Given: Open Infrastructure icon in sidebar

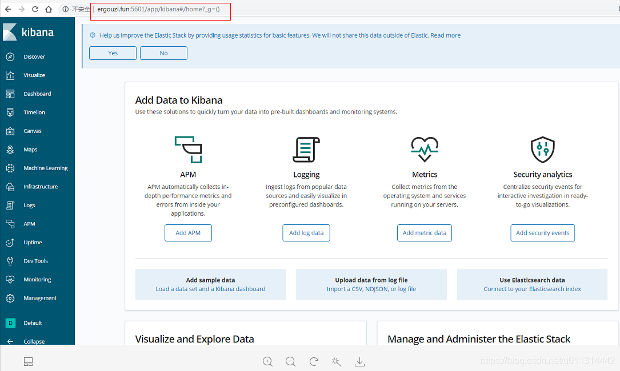Looking at the screenshot, I should tap(10, 187).
